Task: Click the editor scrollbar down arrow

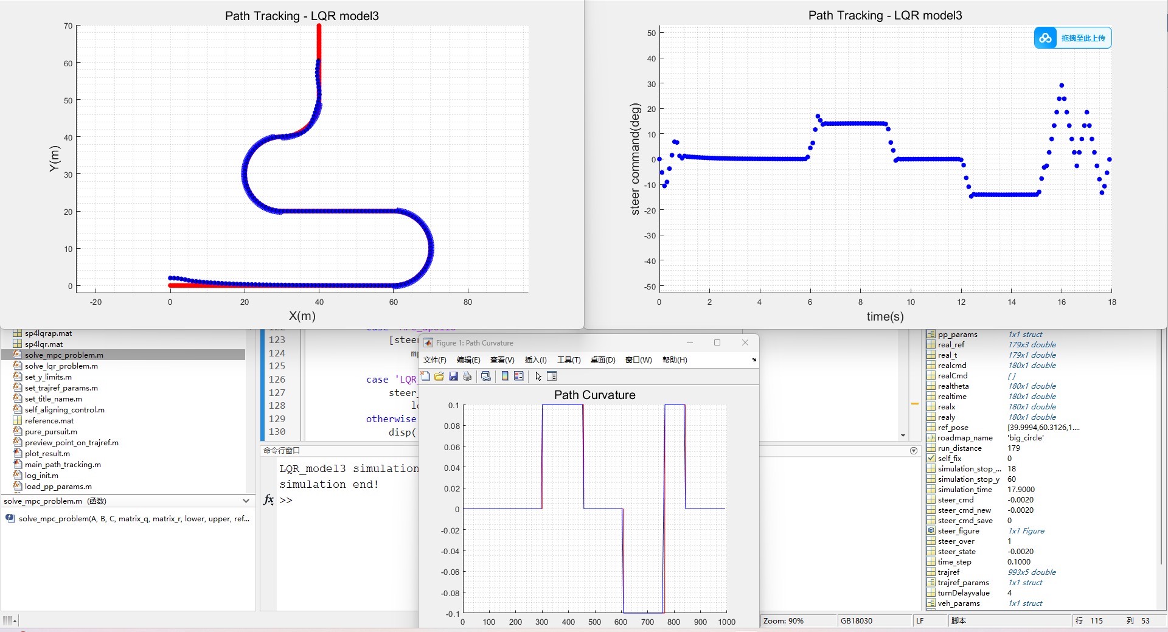Action: [x=903, y=436]
